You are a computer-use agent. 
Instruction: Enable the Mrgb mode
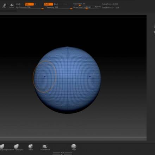[x=18, y=4]
